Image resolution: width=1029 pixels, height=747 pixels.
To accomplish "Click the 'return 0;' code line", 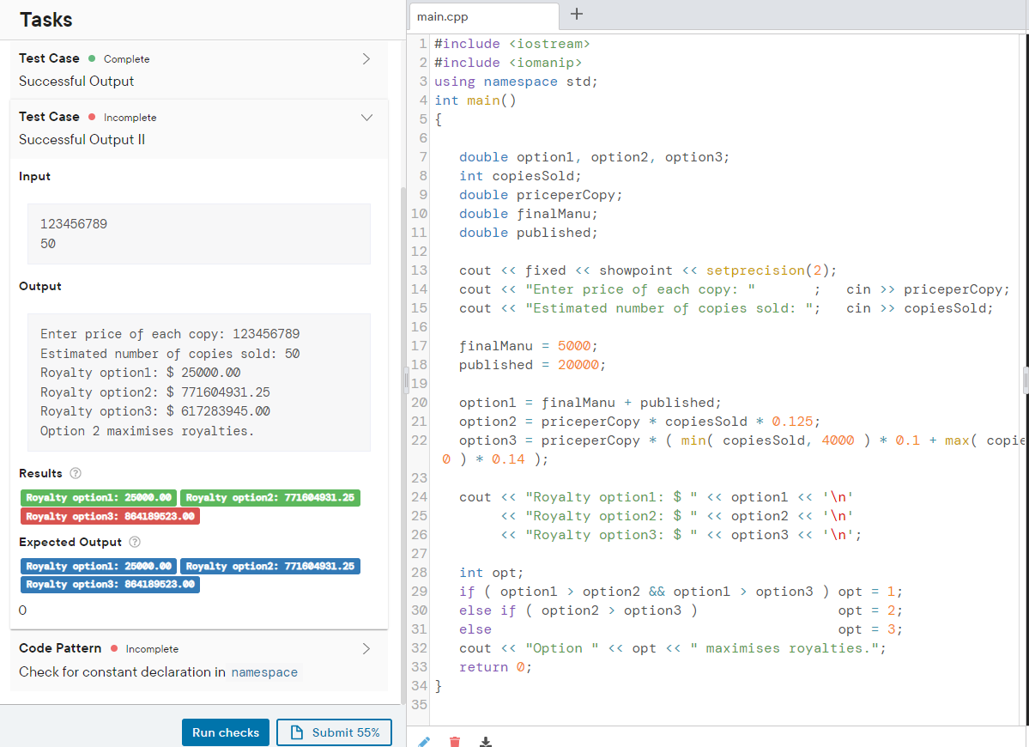I will pyautogui.click(x=495, y=667).
